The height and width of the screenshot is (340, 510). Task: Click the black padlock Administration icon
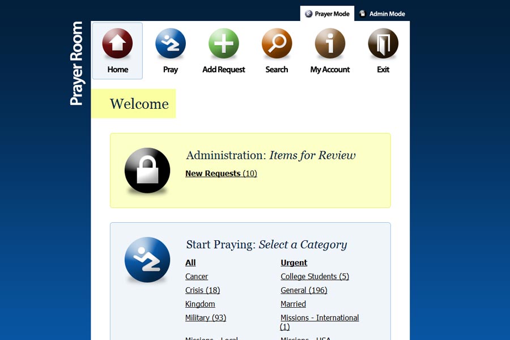pos(147,171)
